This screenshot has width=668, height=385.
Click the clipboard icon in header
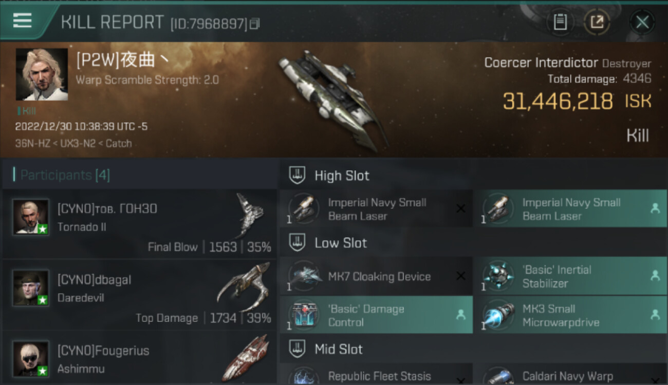[x=560, y=22]
